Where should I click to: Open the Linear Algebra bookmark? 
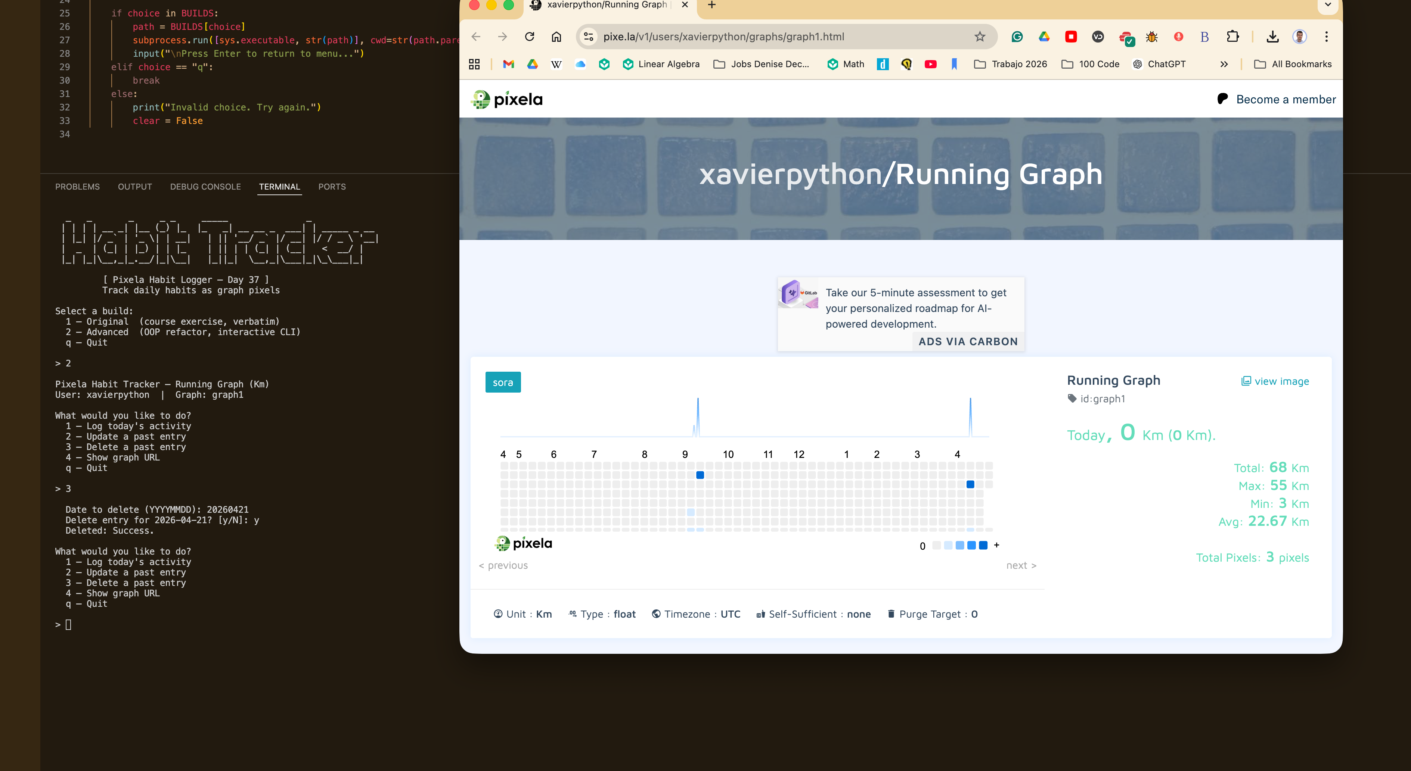661,64
